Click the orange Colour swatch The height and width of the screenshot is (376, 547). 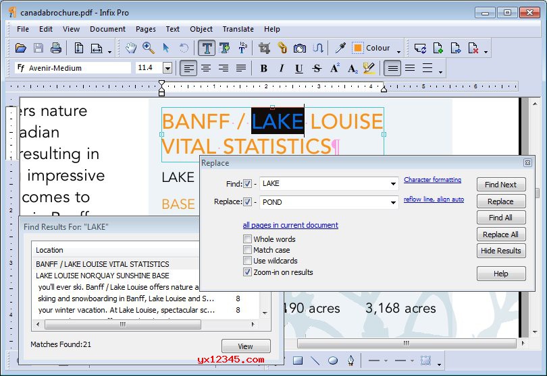click(357, 48)
